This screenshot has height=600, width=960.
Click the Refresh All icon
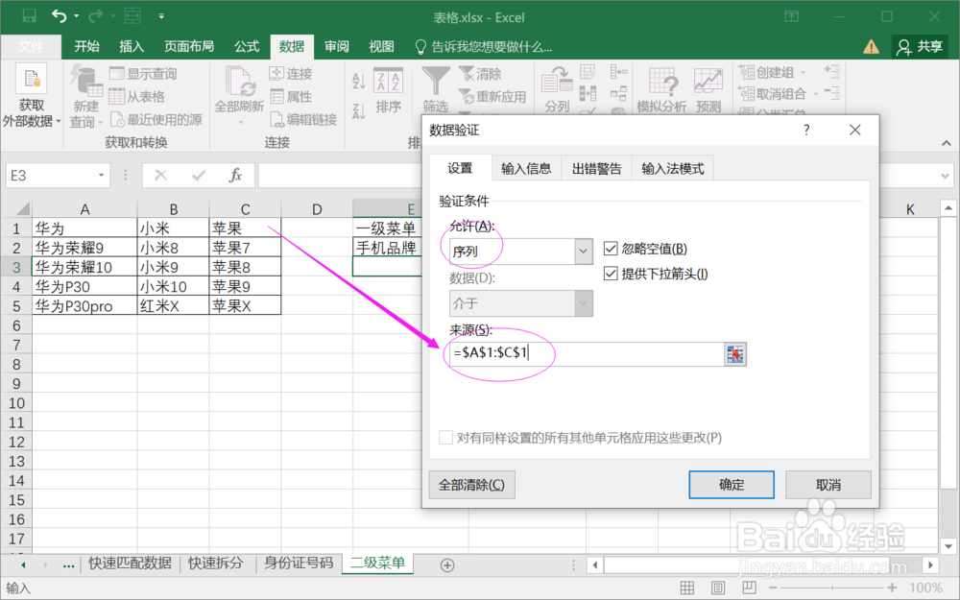point(239,82)
